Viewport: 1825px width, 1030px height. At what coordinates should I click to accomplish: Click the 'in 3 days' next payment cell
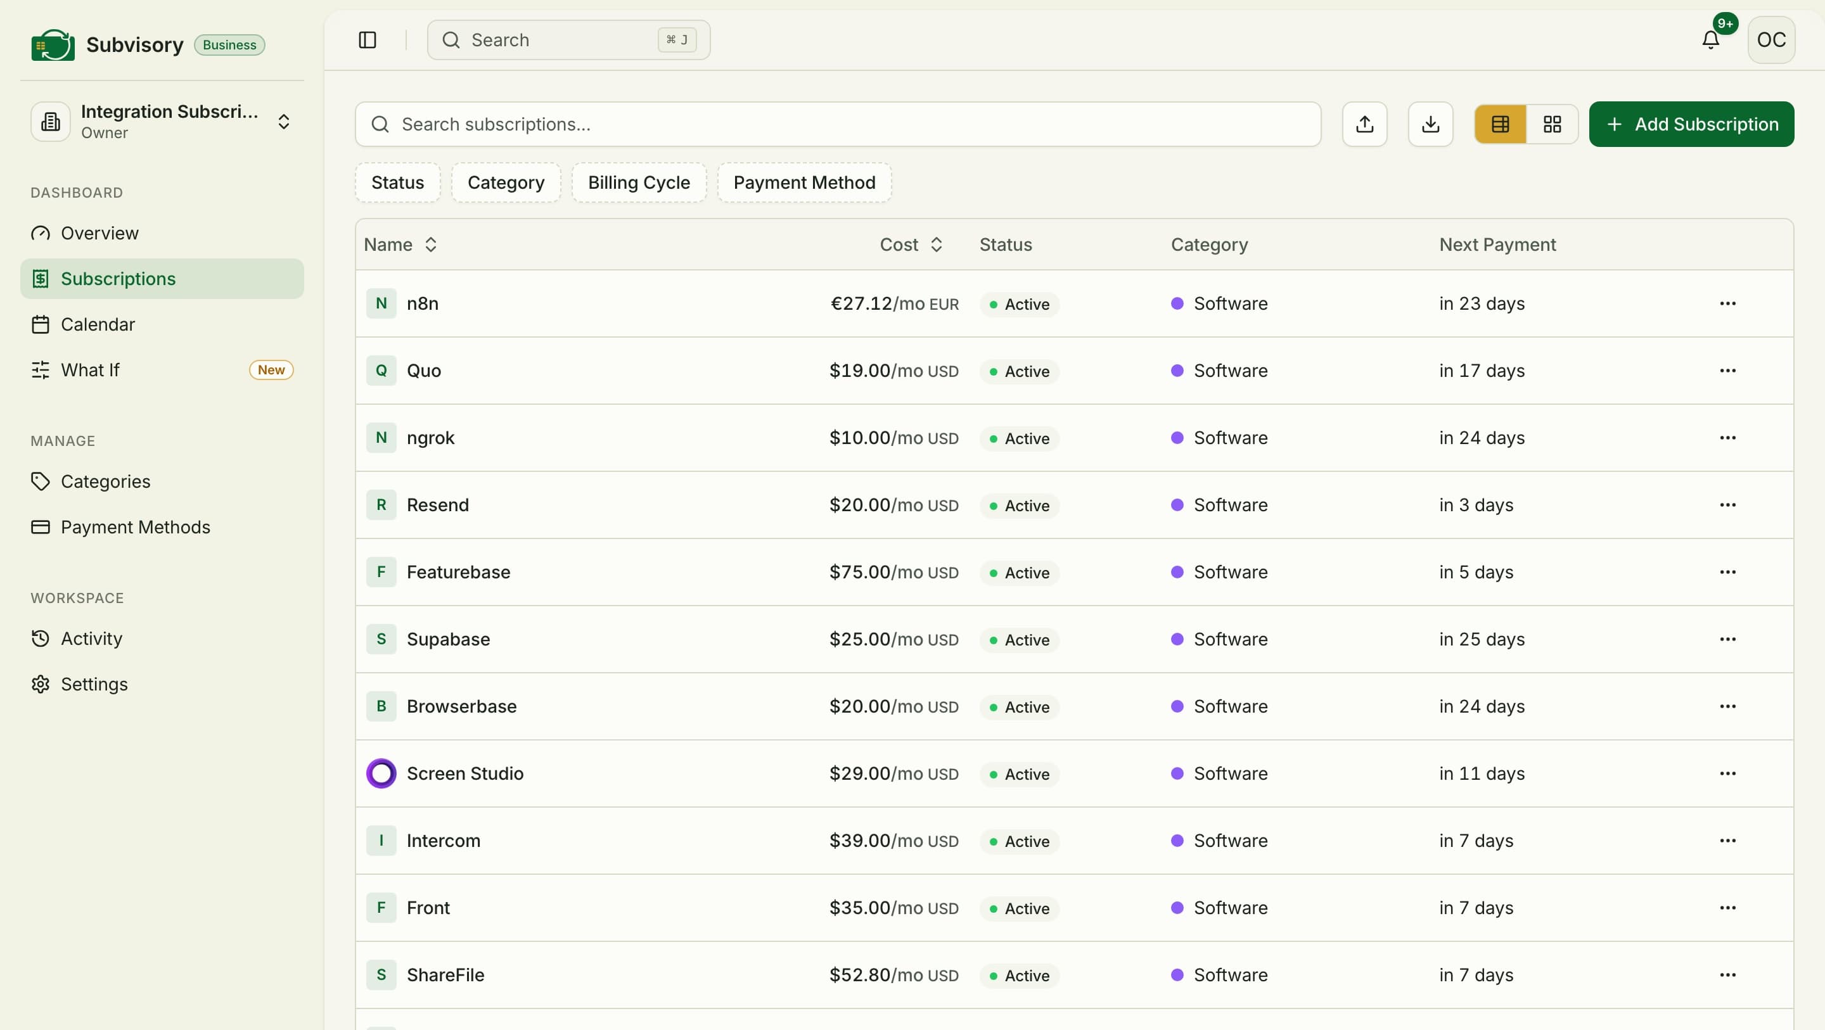point(1476,505)
